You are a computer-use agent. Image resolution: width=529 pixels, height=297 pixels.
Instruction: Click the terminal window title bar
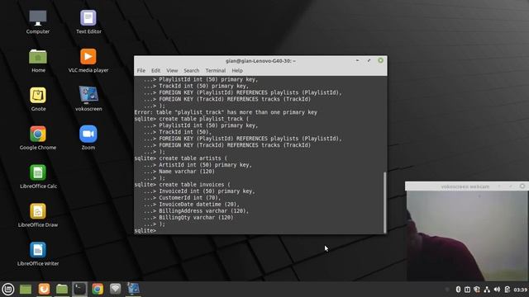pos(260,60)
